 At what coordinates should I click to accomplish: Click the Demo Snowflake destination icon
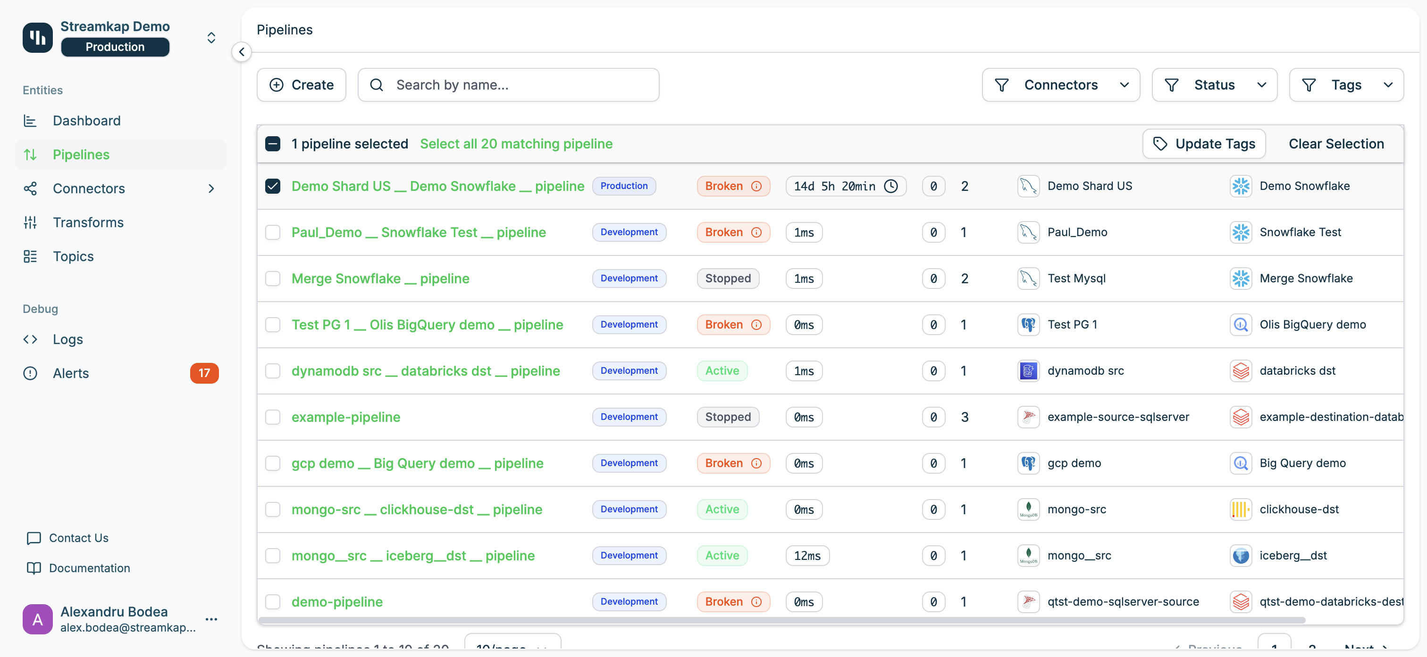(1240, 186)
